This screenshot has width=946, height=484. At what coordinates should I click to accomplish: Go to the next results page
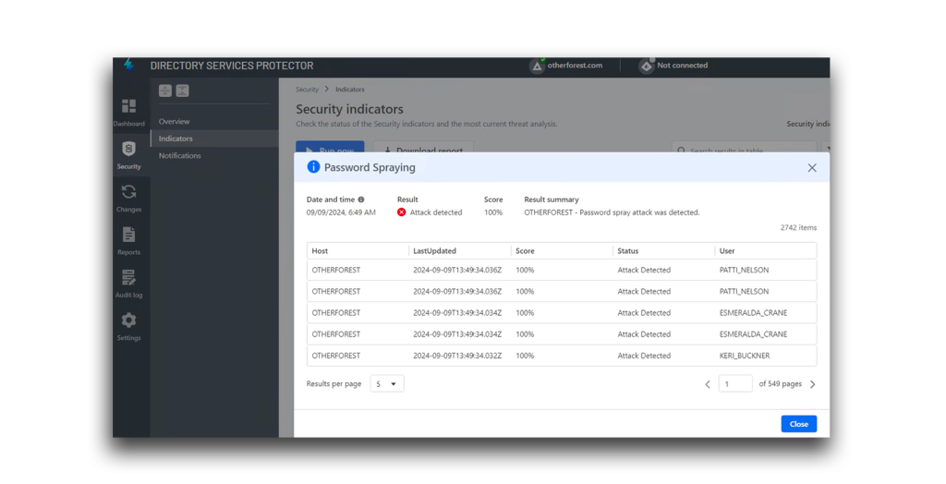[813, 384]
